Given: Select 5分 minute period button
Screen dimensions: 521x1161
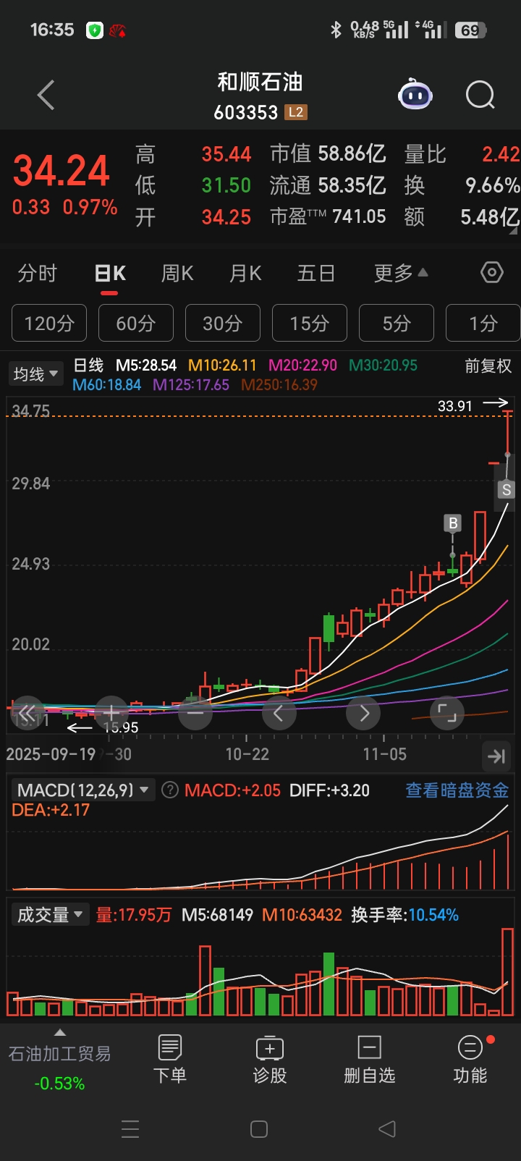Looking at the screenshot, I should (397, 323).
